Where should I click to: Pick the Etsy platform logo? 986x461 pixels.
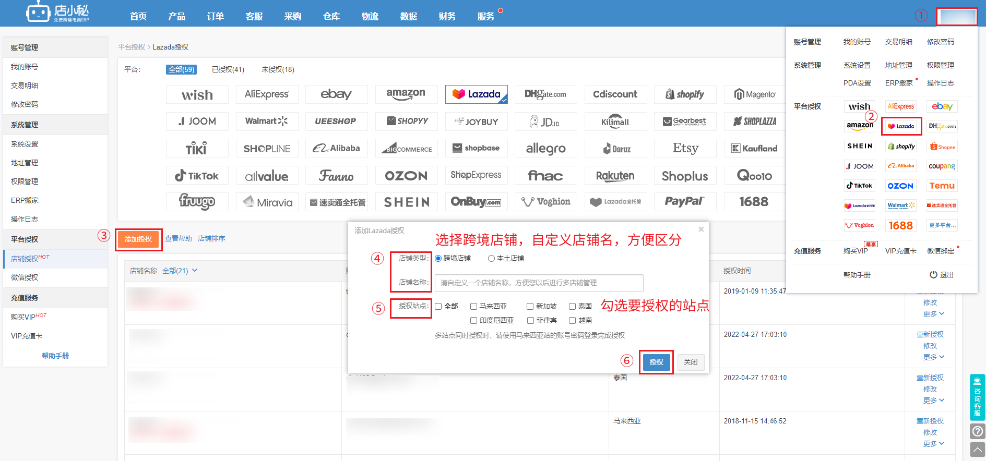(x=685, y=149)
